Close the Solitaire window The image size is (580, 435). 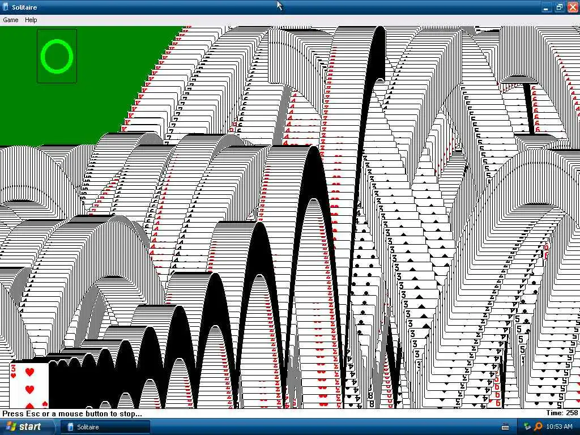tap(572, 7)
